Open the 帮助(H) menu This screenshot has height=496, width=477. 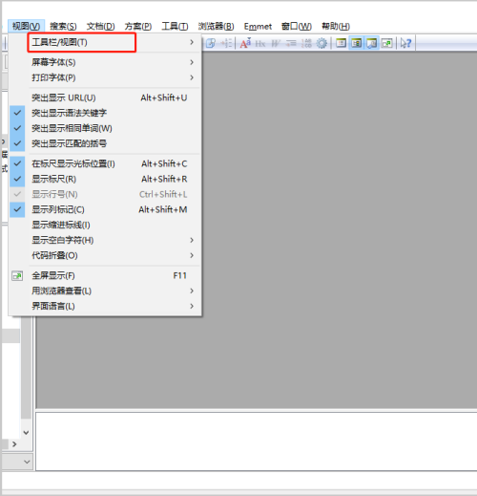(336, 26)
